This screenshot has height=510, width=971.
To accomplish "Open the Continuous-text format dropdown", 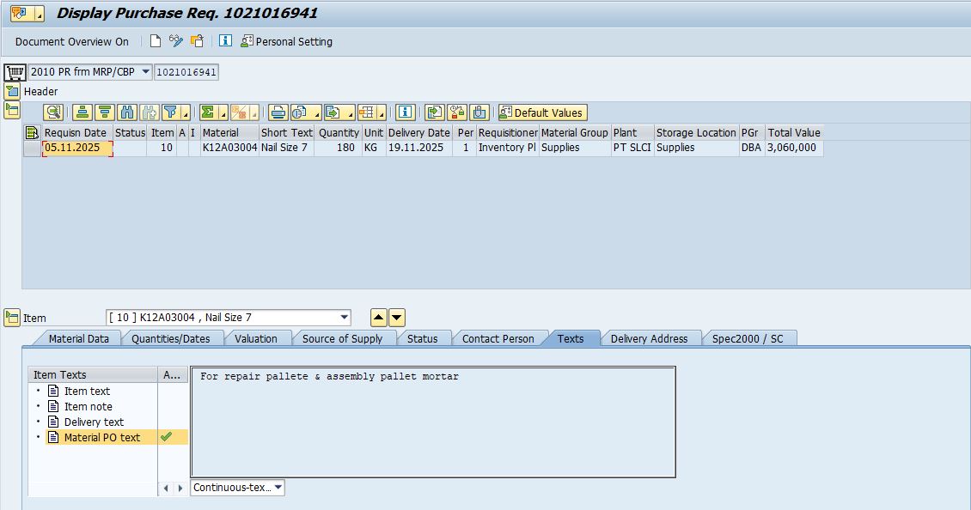I will coord(278,488).
